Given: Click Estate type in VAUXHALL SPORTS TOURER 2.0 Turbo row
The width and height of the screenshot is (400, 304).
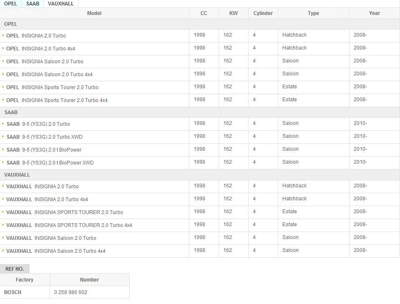Looking at the screenshot, I should coord(289,212).
